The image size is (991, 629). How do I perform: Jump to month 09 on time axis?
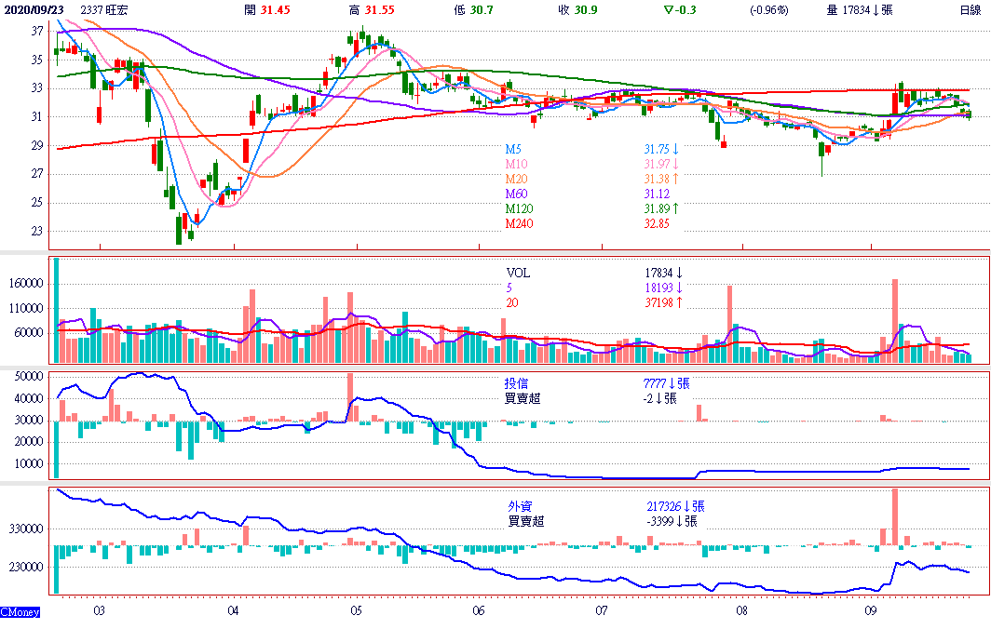pos(871,611)
